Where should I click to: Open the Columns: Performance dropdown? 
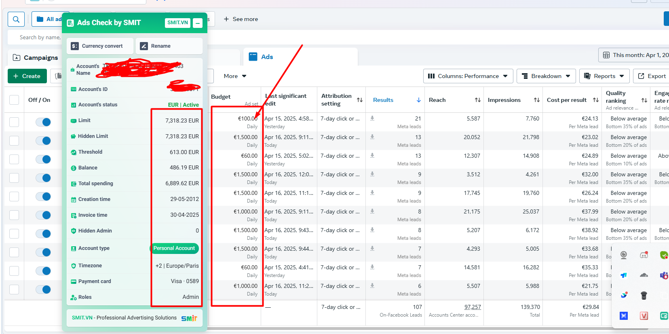[468, 76]
